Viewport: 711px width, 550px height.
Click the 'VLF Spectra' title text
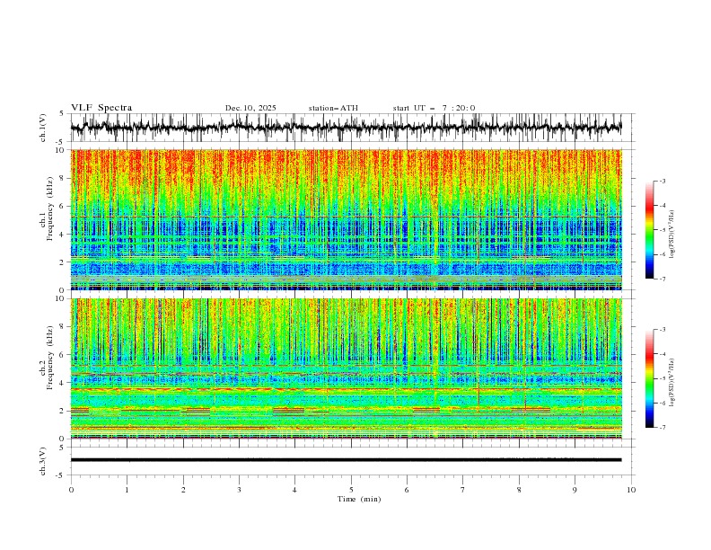(101, 108)
